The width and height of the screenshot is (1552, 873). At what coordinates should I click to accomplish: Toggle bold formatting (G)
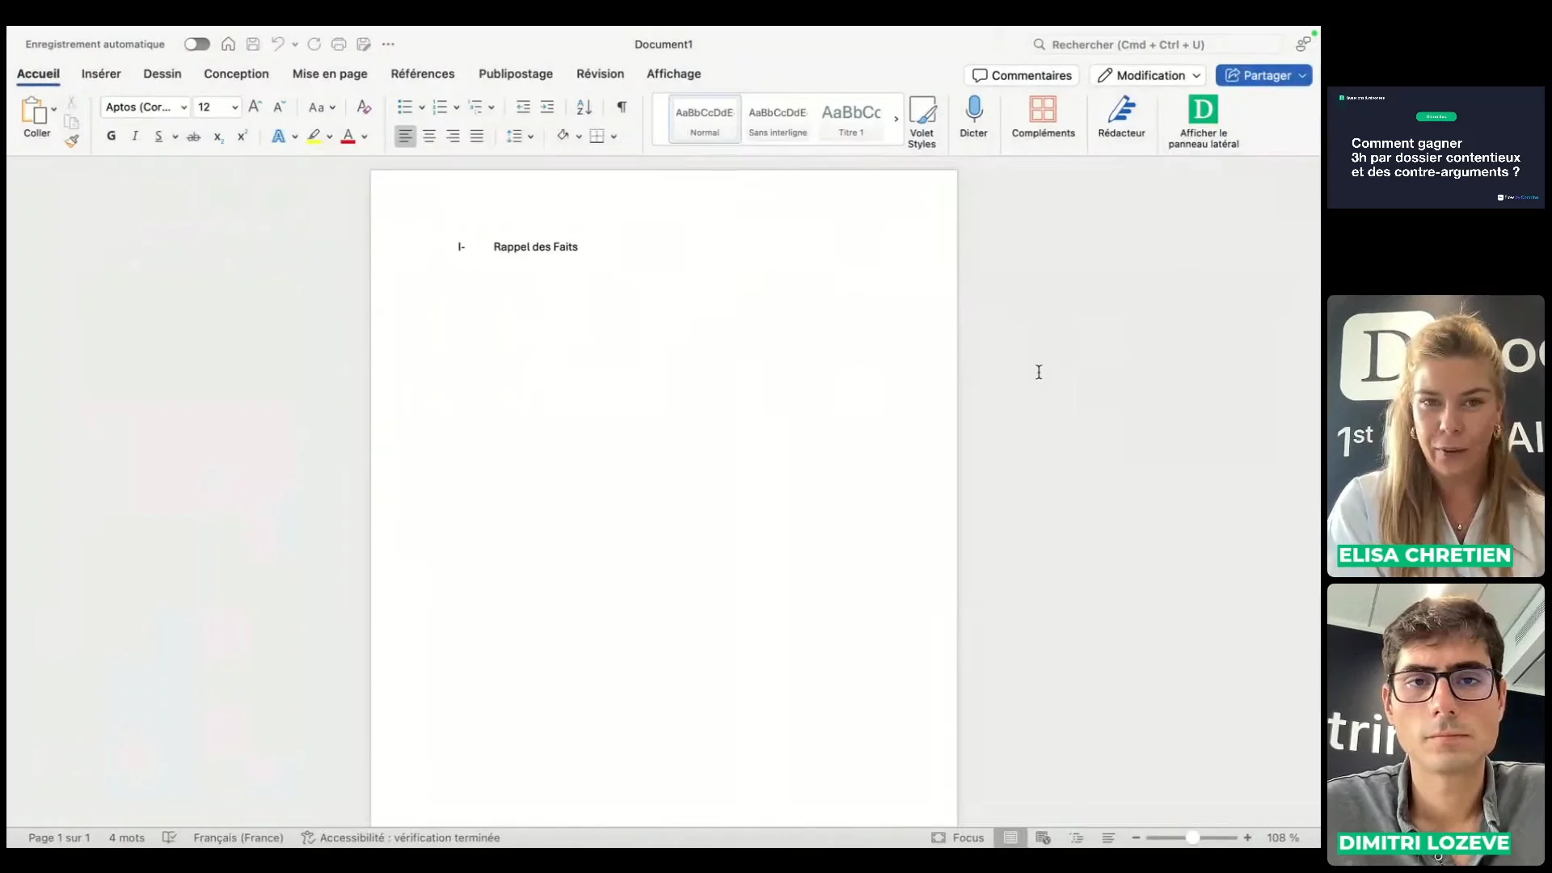pyautogui.click(x=112, y=136)
